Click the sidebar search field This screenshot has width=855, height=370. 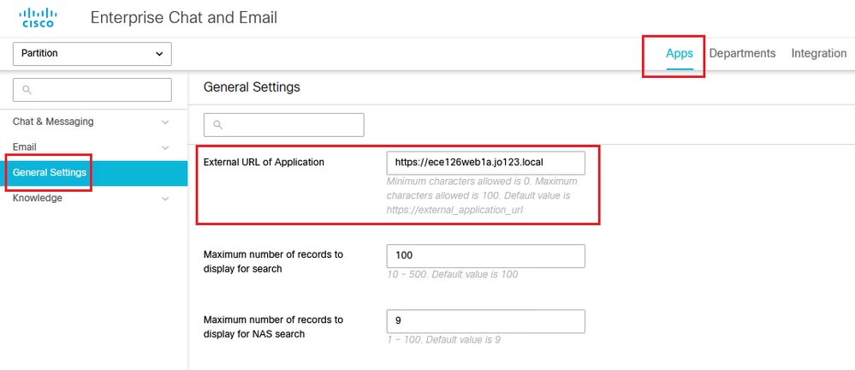click(92, 90)
